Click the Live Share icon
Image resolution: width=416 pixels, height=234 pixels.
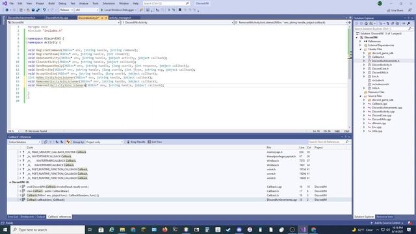pyautogui.click(x=389, y=10)
